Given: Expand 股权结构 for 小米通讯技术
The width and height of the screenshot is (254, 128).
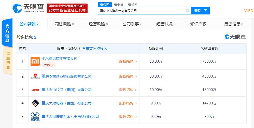Looking at the screenshot, I should coord(128,61).
